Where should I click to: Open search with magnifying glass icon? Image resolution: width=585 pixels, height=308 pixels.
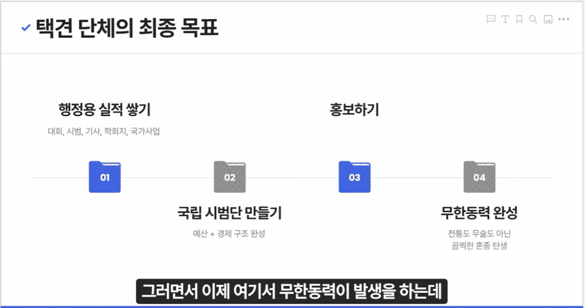tap(533, 19)
